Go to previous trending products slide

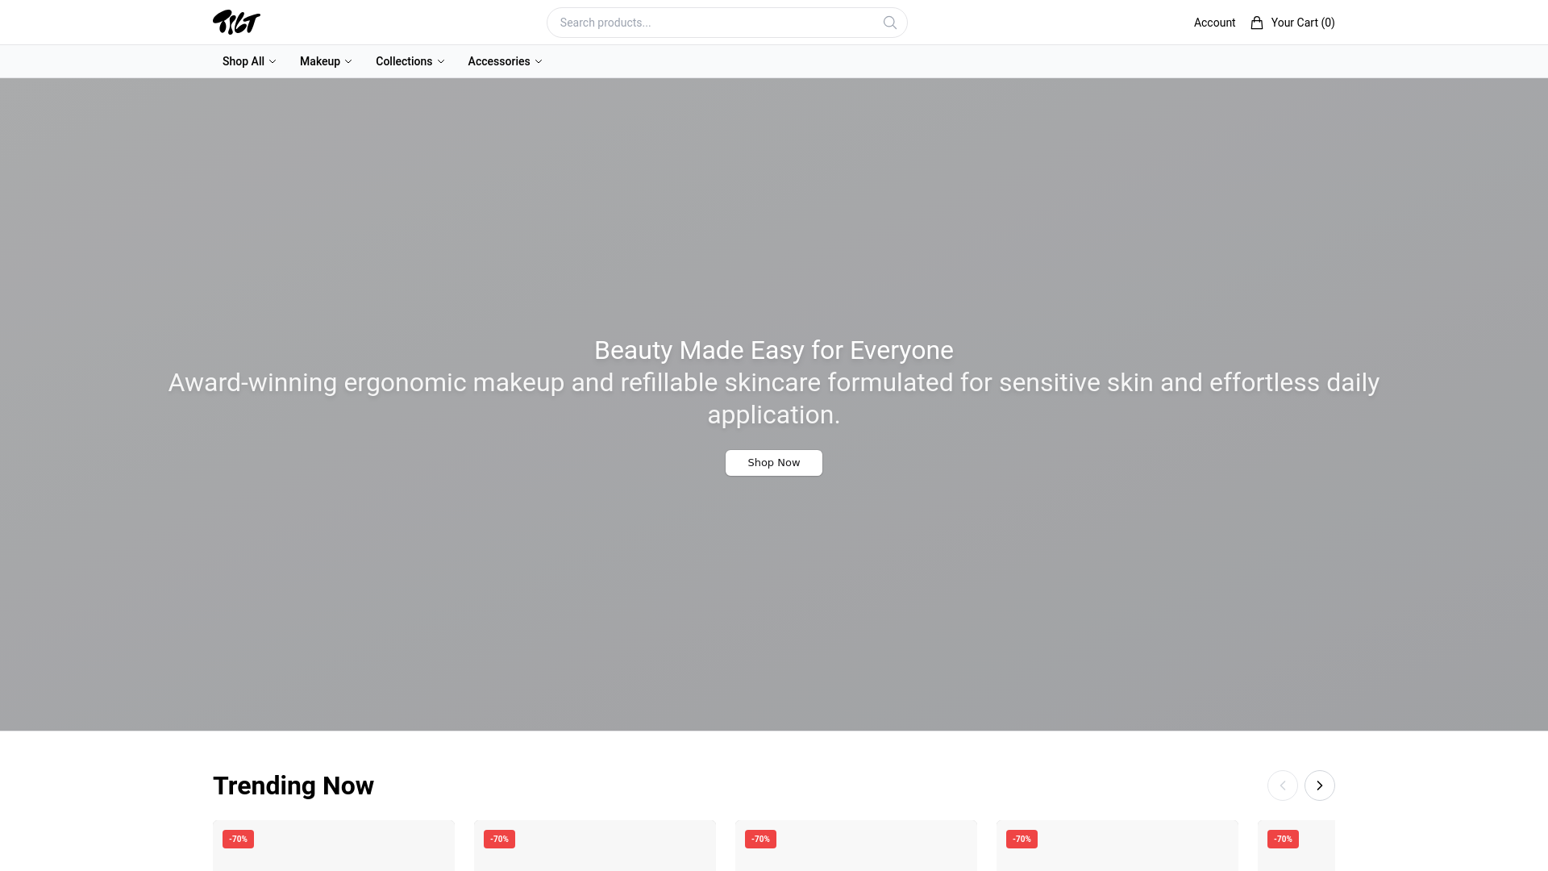point(1283,786)
